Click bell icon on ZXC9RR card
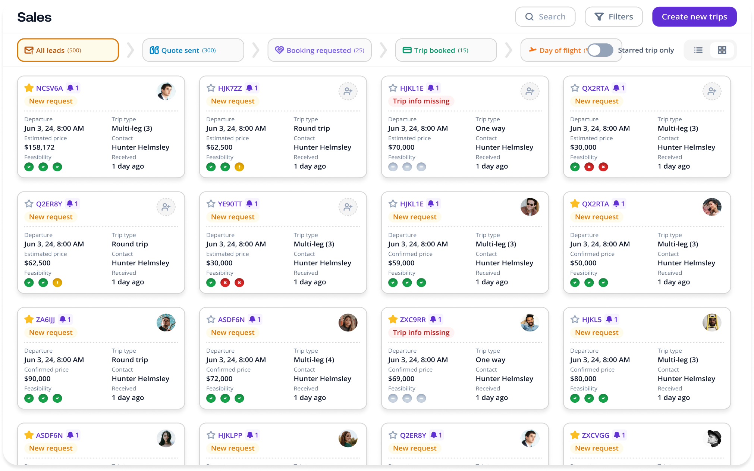The height and width of the screenshot is (471, 754). coord(433,319)
